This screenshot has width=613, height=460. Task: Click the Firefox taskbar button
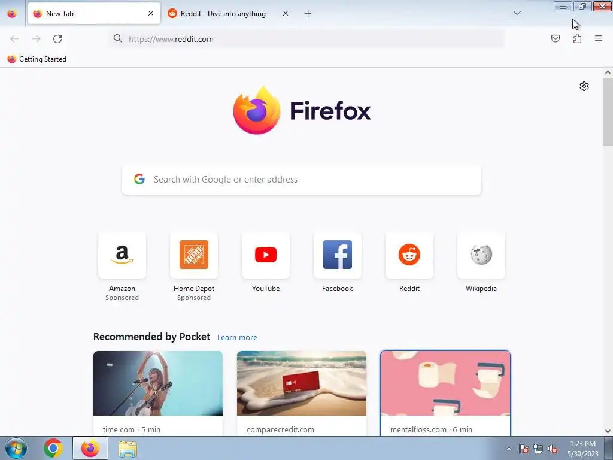[90, 448]
